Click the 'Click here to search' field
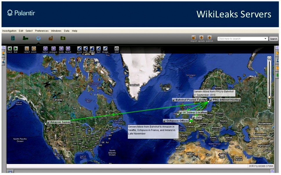 coord(240,39)
